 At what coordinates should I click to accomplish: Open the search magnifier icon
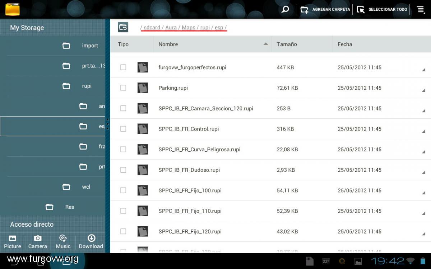coord(285,10)
